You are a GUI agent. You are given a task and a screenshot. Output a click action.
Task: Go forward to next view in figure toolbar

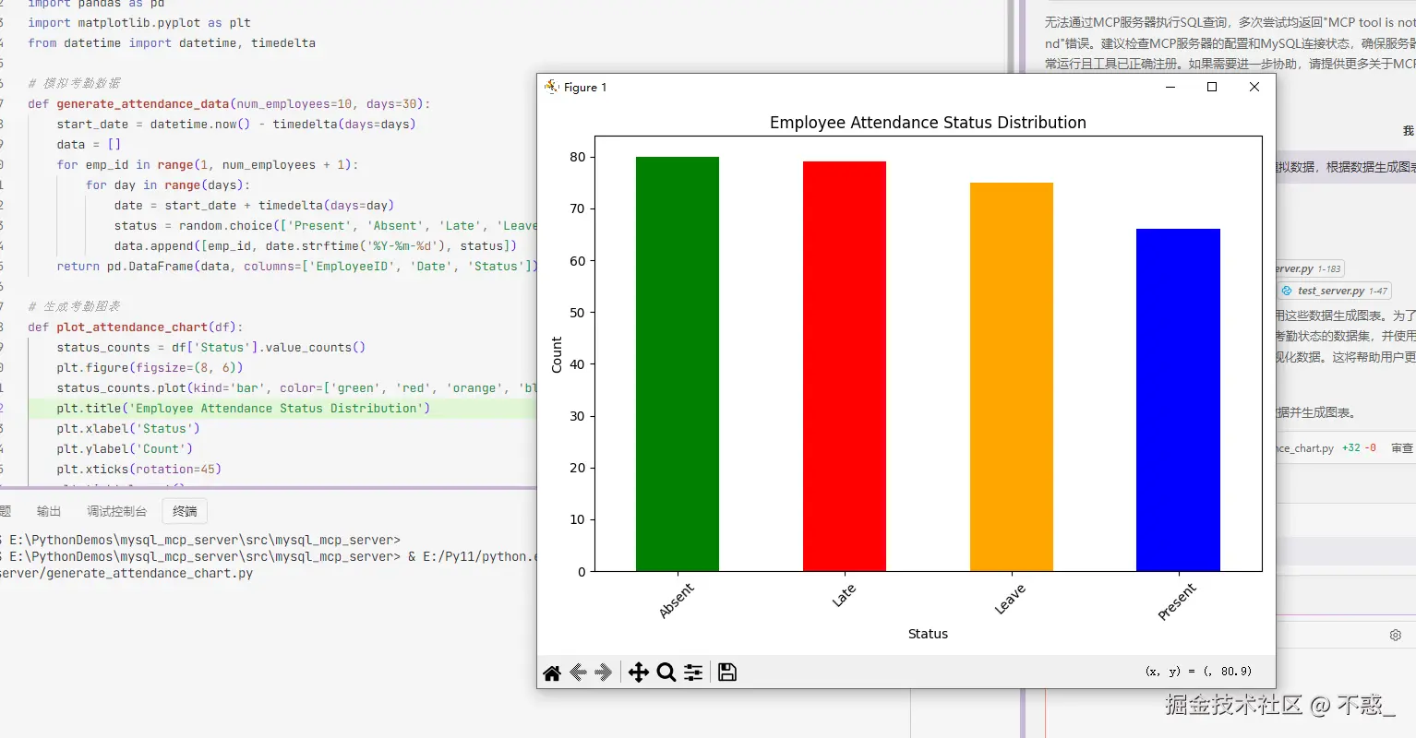604,673
